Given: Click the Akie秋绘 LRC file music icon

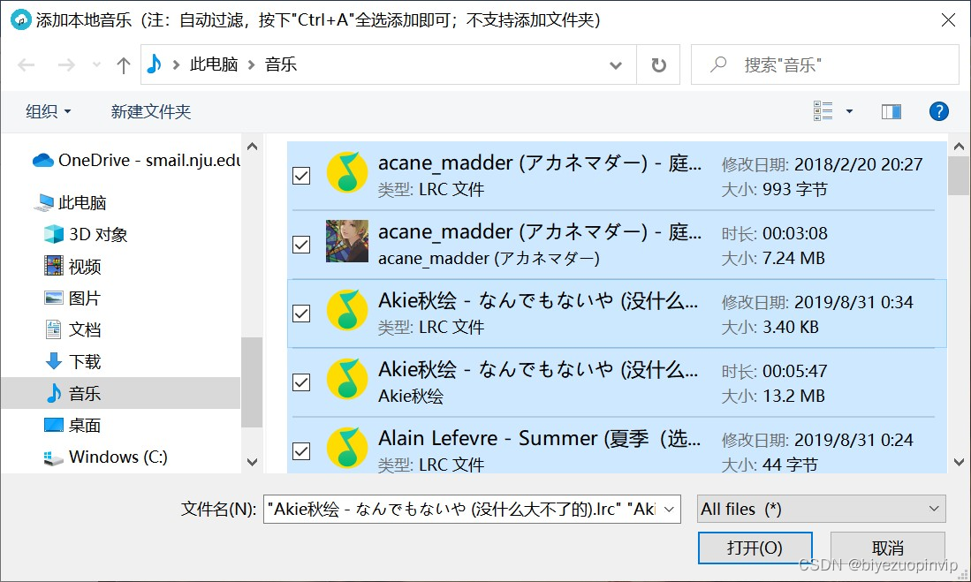Looking at the screenshot, I should point(346,310).
